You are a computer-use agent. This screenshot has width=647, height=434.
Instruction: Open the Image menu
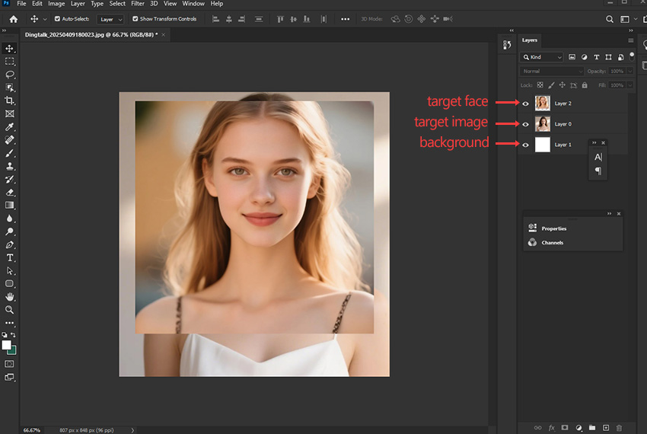56,4
